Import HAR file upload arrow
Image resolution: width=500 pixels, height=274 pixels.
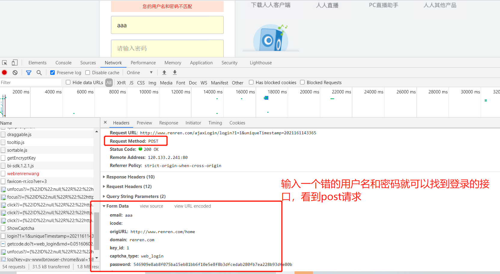coord(164,72)
